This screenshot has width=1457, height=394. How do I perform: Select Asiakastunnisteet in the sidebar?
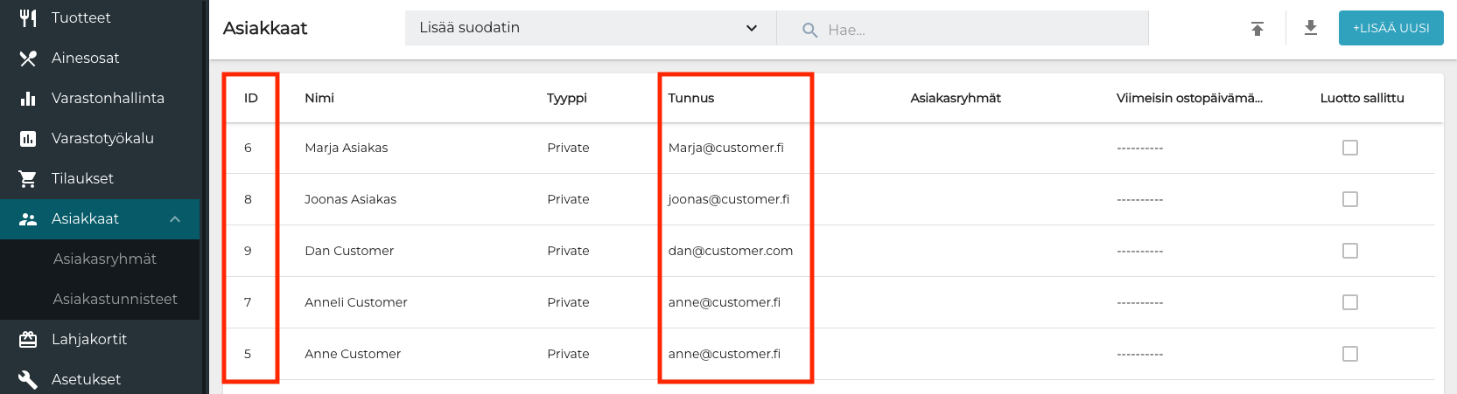115,299
